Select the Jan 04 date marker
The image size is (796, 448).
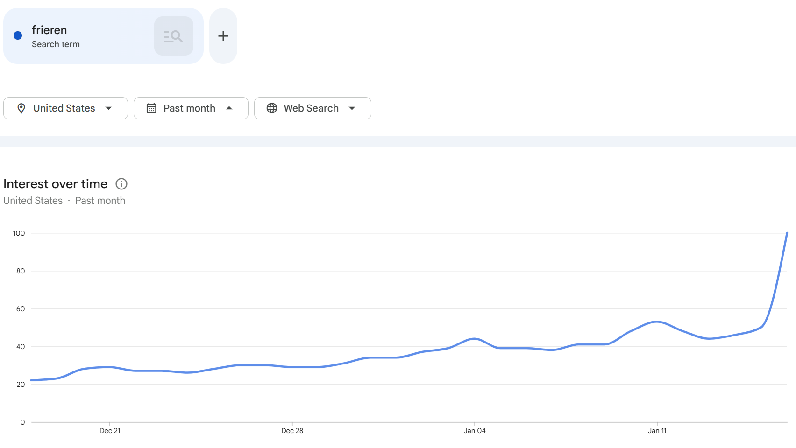(475, 430)
